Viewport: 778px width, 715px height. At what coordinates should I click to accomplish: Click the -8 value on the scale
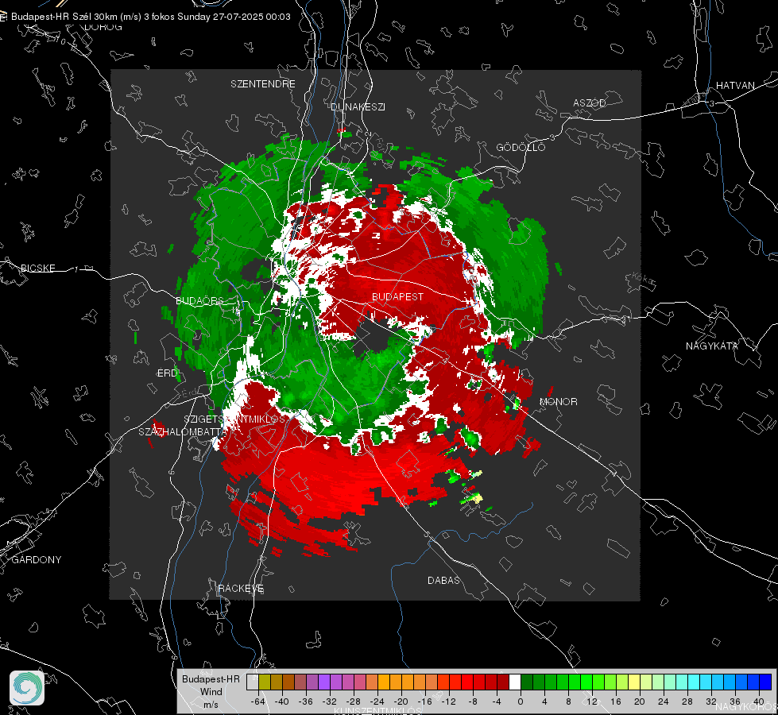click(x=472, y=701)
